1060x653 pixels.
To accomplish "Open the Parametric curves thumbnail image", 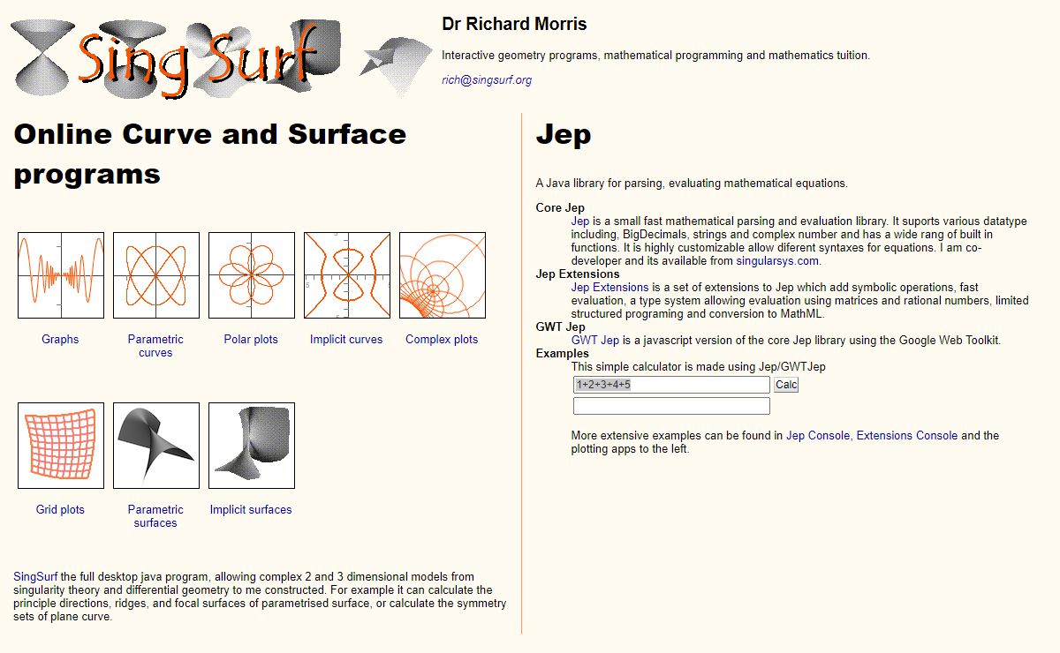I will 156,275.
